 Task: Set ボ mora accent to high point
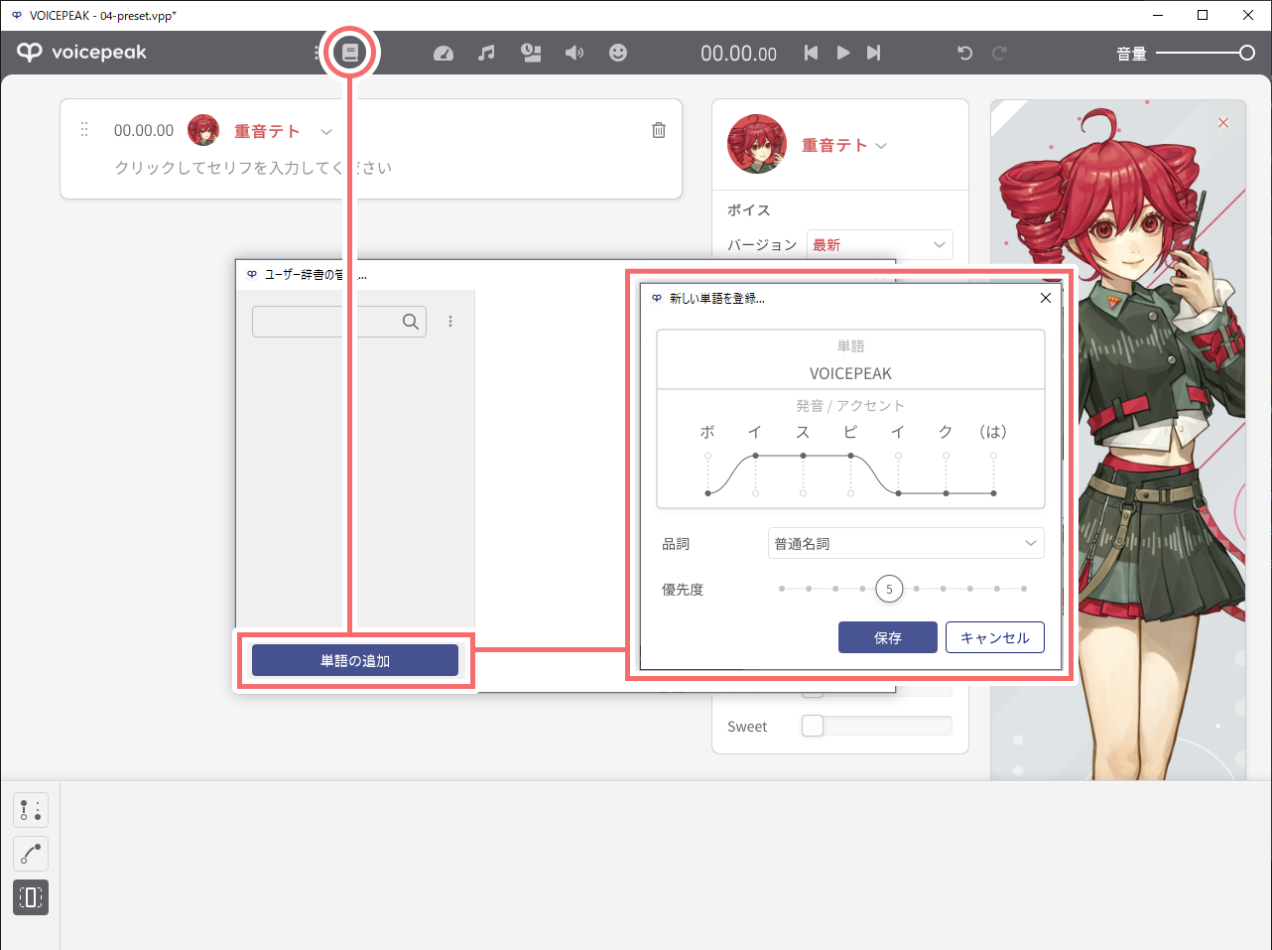[x=707, y=456]
